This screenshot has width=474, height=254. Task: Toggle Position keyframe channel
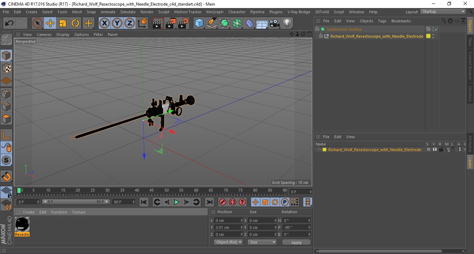coord(255,202)
